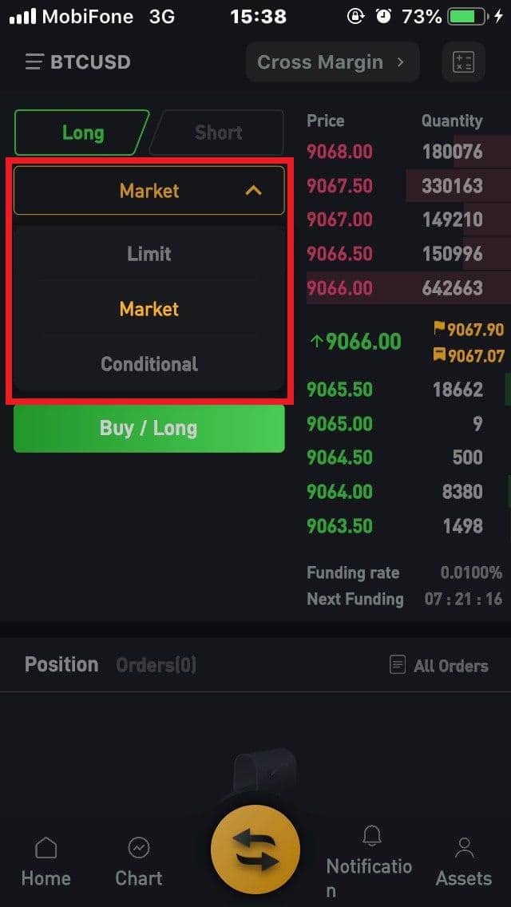This screenshot has width=511, height=907.
Task: Switch to the Short side toggle
Action: tap(218, 133)
